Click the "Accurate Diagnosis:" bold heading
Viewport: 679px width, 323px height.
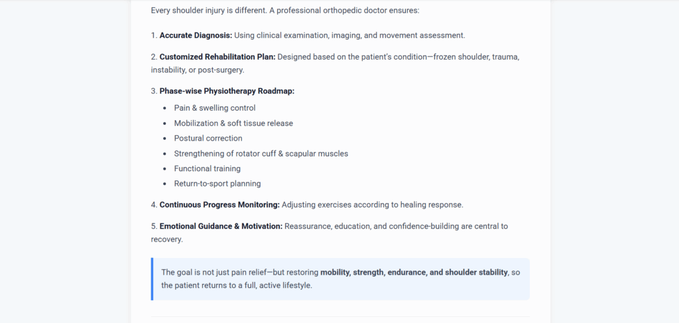click(x=196, y=35)
